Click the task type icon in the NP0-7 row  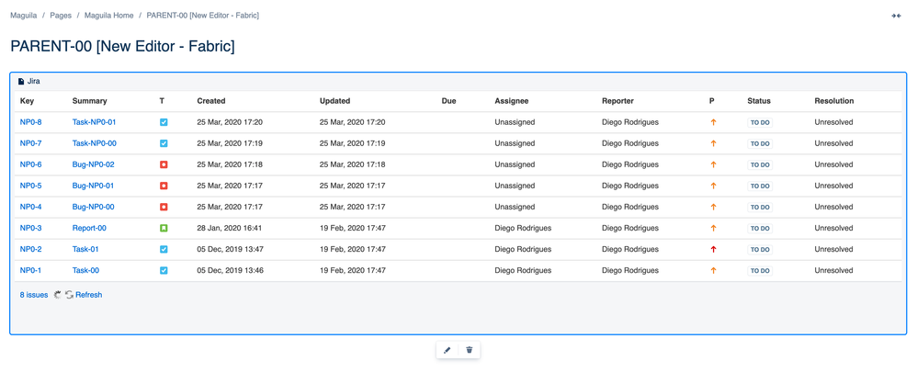tap(164, 144)
